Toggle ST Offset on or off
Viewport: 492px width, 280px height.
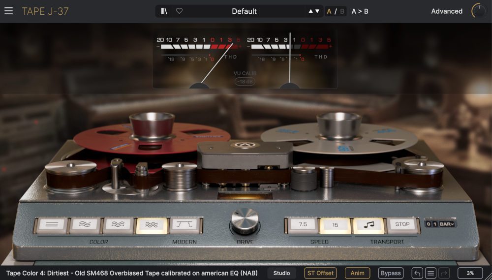click(x=320, y=273)
